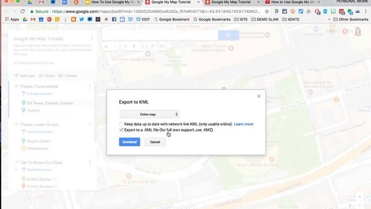
Task: Open the Twitter bookmark
Action: coord(82,19)
